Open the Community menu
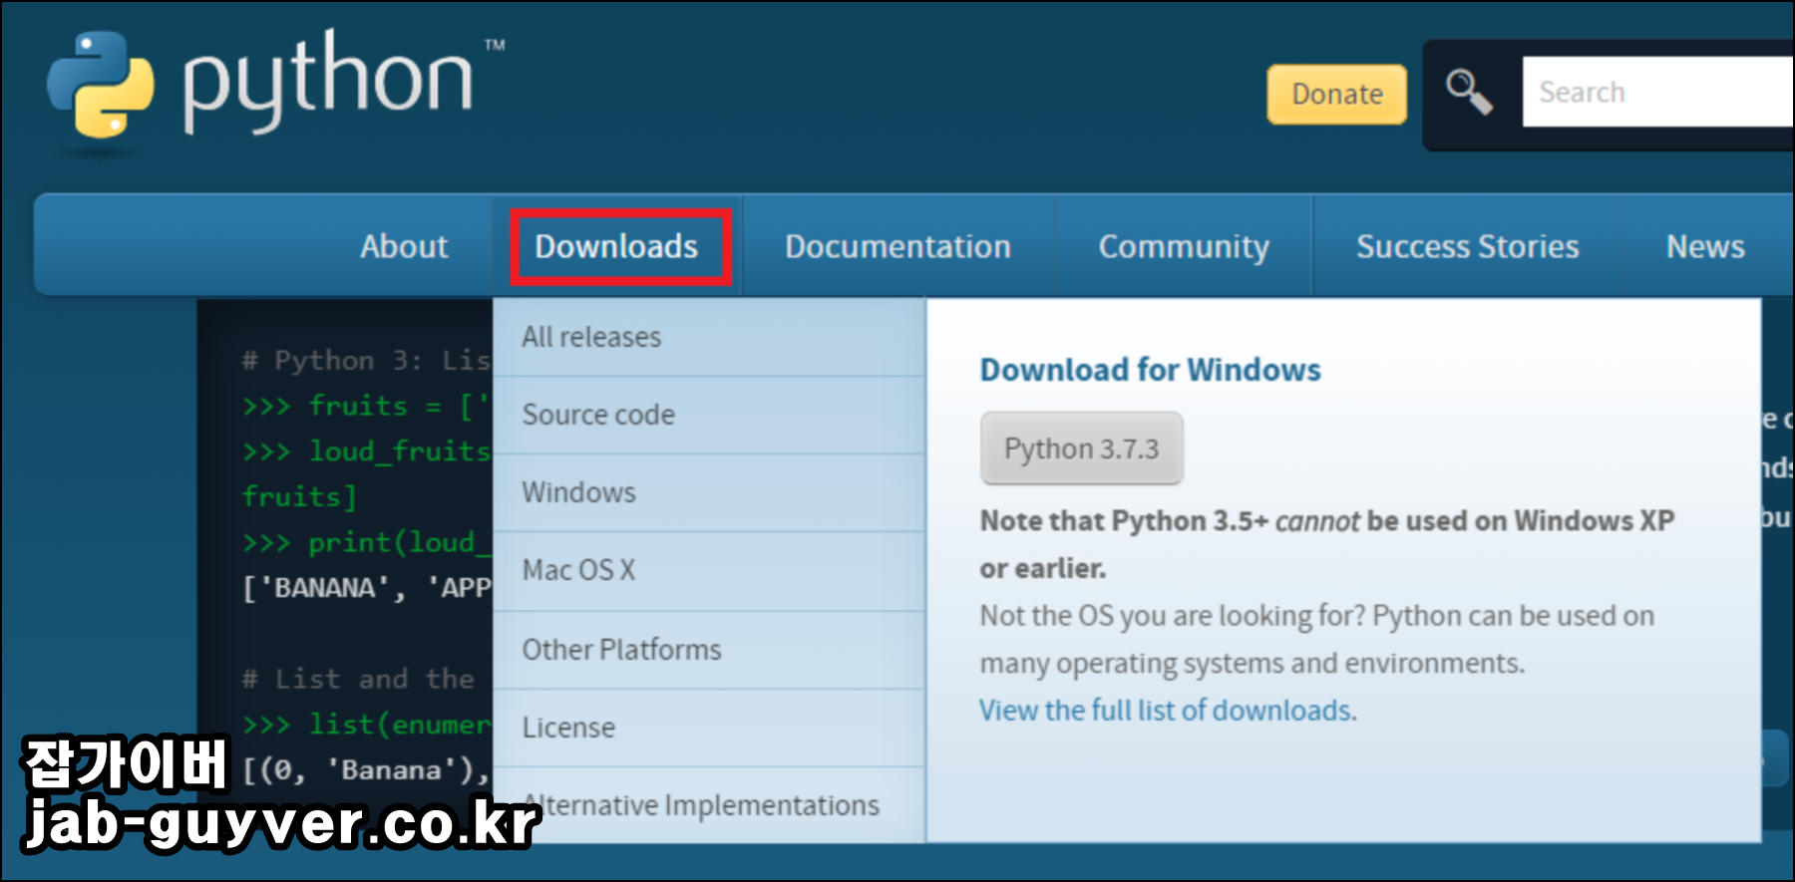 tap(1184, 246)
